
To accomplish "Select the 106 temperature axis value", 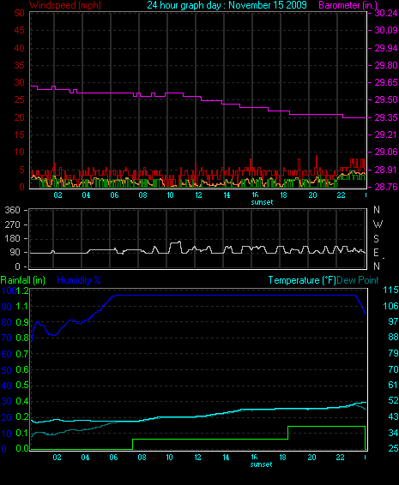I will (391, 306).
